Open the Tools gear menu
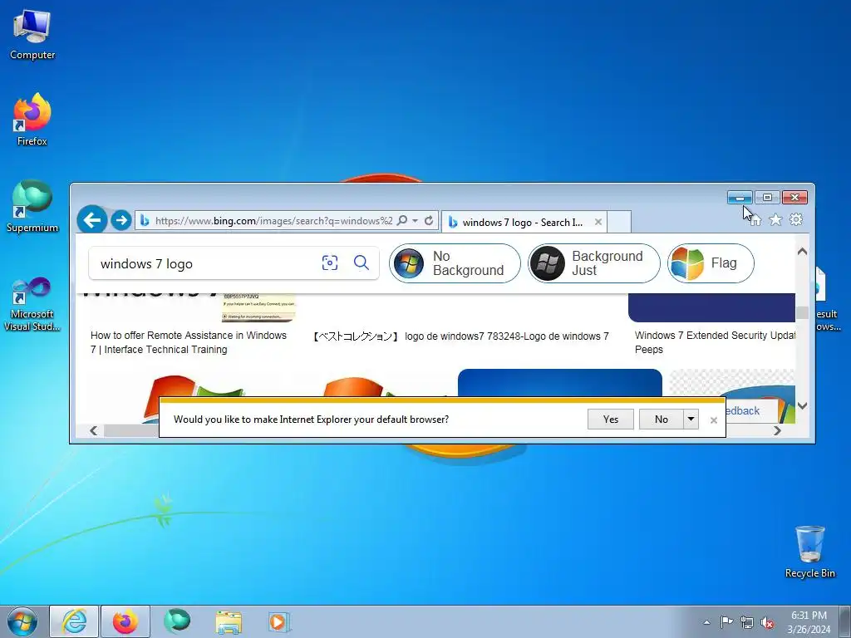This screenshot has width=851, height=638. click(796, 219)
